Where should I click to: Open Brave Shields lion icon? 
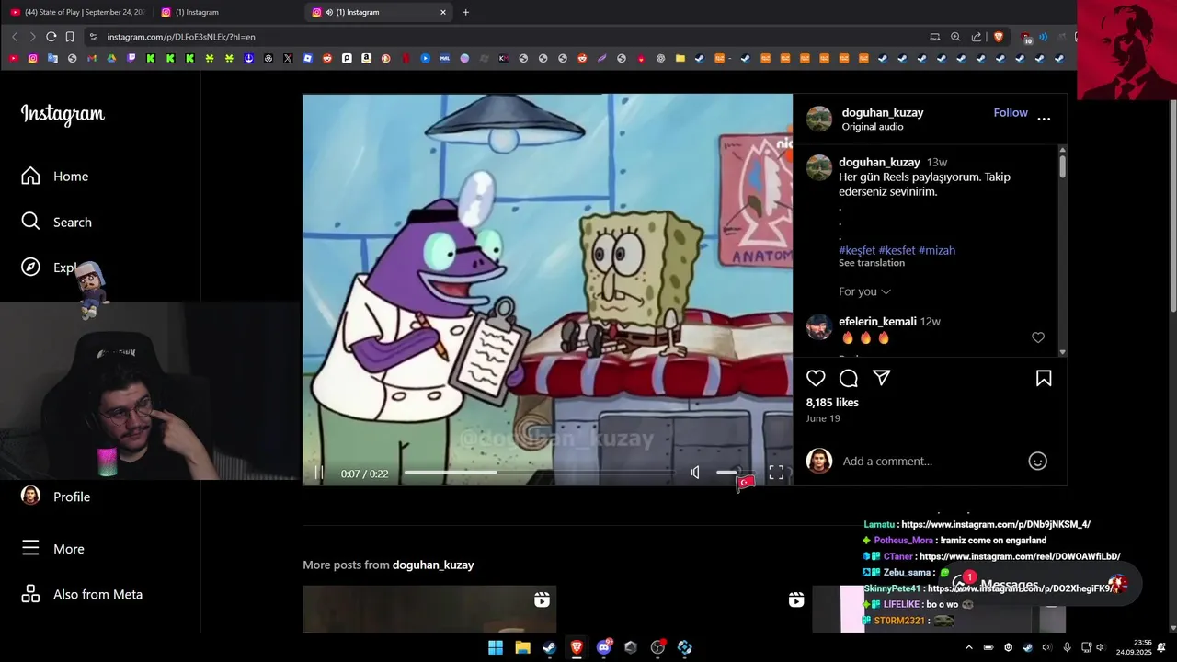point(999,37)
